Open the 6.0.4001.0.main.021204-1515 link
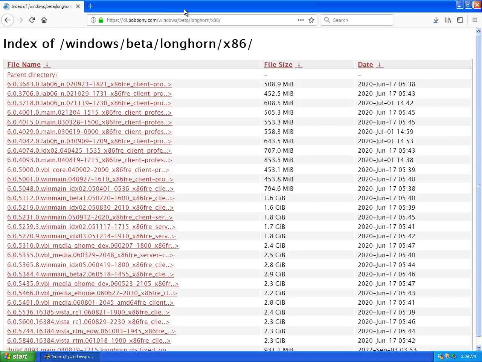Viewport: 482px width, 362px height. tap(89, 112)
